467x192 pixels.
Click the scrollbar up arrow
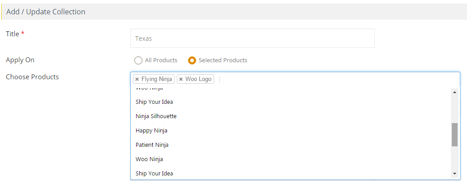pyautogui.click(x=454, y=92)
